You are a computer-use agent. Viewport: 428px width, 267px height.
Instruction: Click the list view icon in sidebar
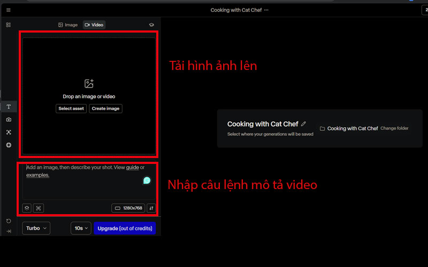pyautogui.click(x=8, y=25)
